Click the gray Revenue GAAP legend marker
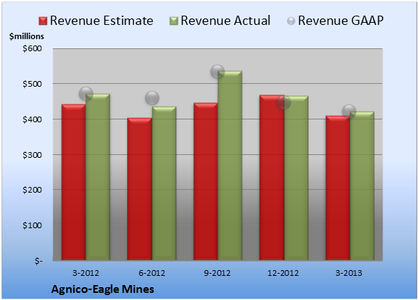Viewport: 418px width, 300px height. pyautogui.click(x=291, y=21)
